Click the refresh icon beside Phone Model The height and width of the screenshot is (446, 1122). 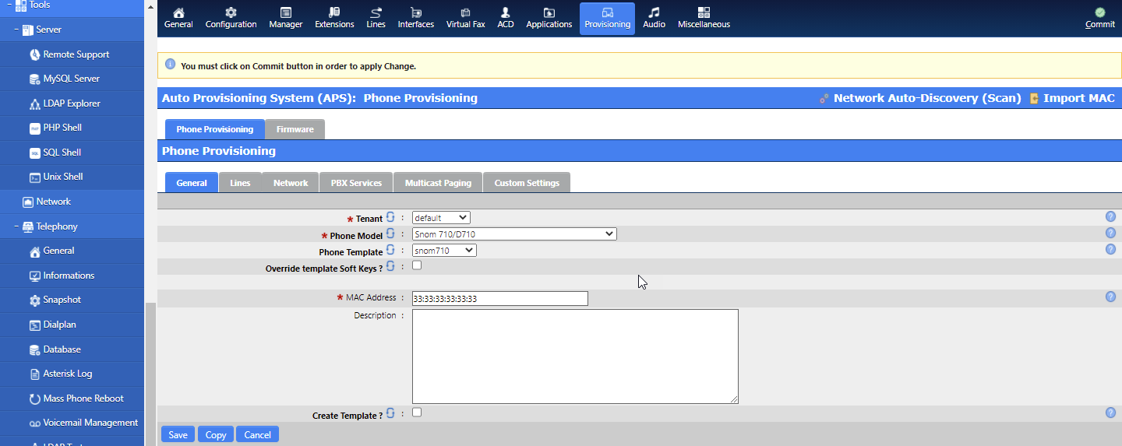coord(390,234)
